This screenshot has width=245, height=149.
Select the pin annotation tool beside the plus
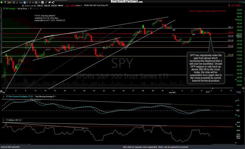coord(5,3)
